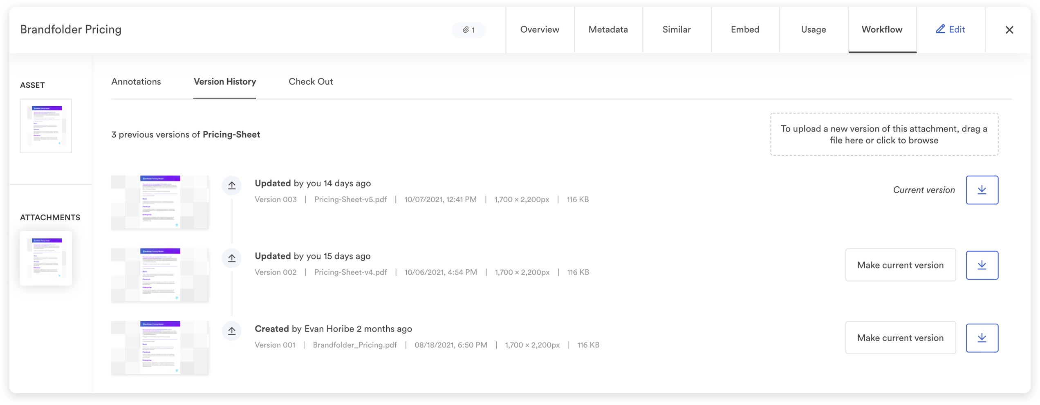
Task: Click upload arrow icon for Version 003
Action: point(232,186)
